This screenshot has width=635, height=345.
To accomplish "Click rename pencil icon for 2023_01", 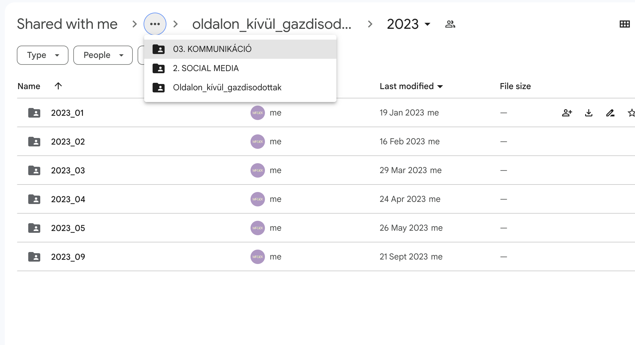I will tap(610, 113).
